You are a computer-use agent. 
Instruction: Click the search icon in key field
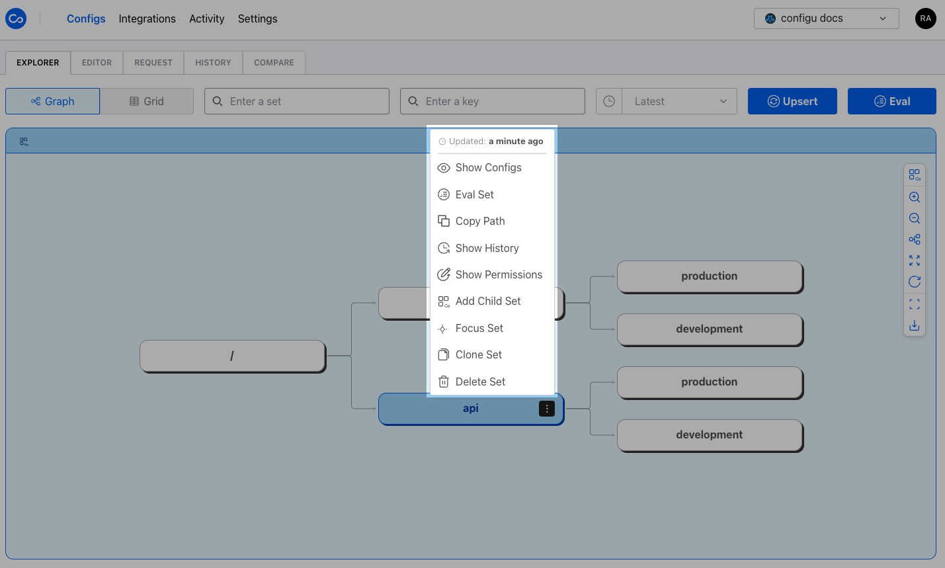pyautogui.click(x=413, y=101)
